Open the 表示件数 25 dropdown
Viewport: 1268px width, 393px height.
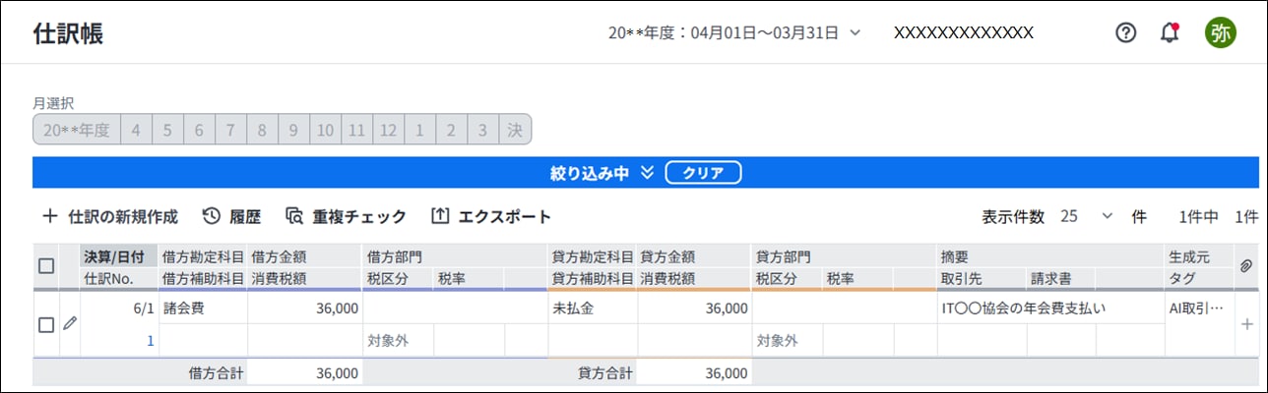(1087, 216)
